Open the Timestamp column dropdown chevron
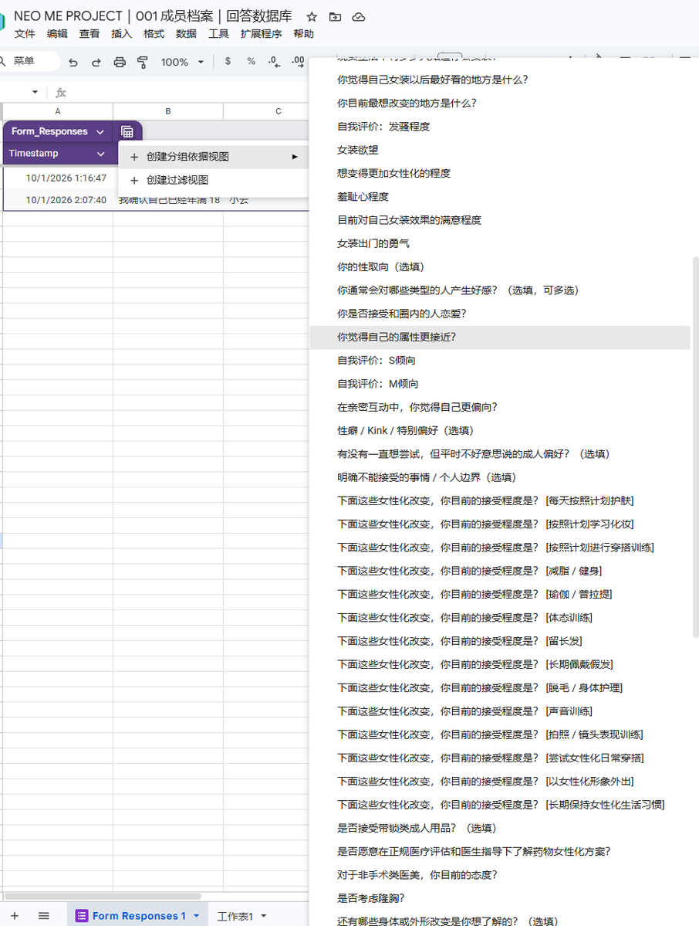 pyautogui.click(x=101, y=154)
